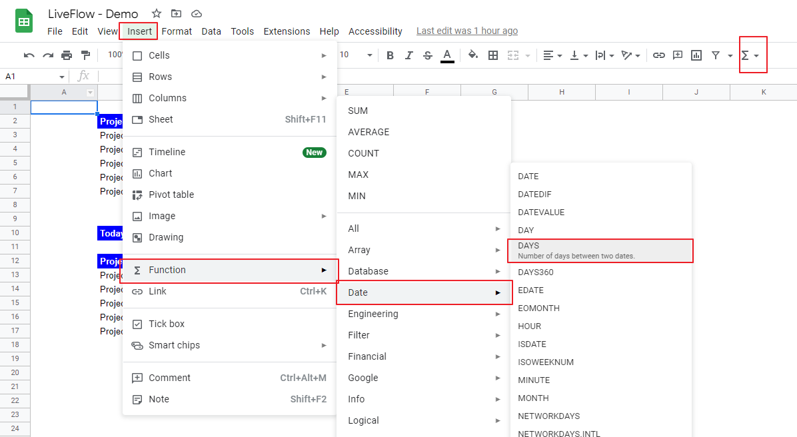Expand the Image submenu

point(229,216)
